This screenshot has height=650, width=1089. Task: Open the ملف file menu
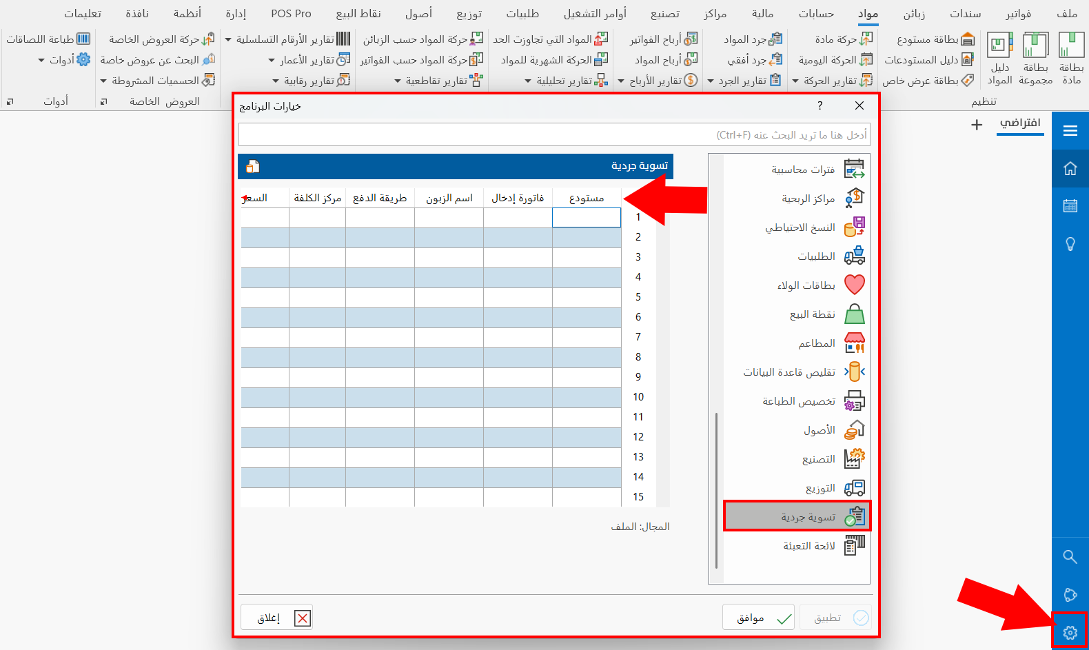(x=1066, y=14)
